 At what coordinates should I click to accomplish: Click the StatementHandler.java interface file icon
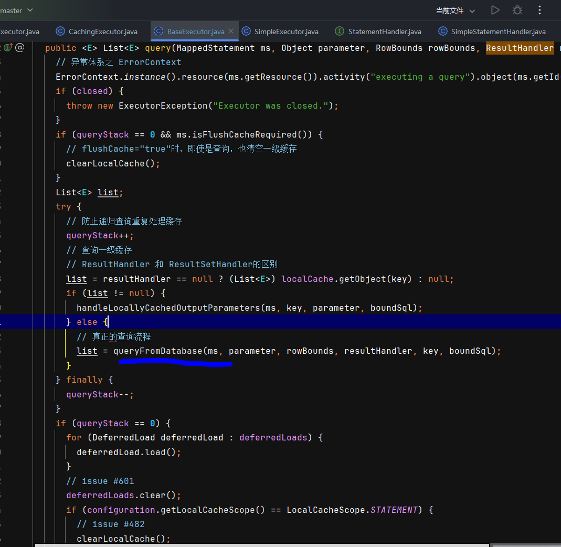click(339, 31)
